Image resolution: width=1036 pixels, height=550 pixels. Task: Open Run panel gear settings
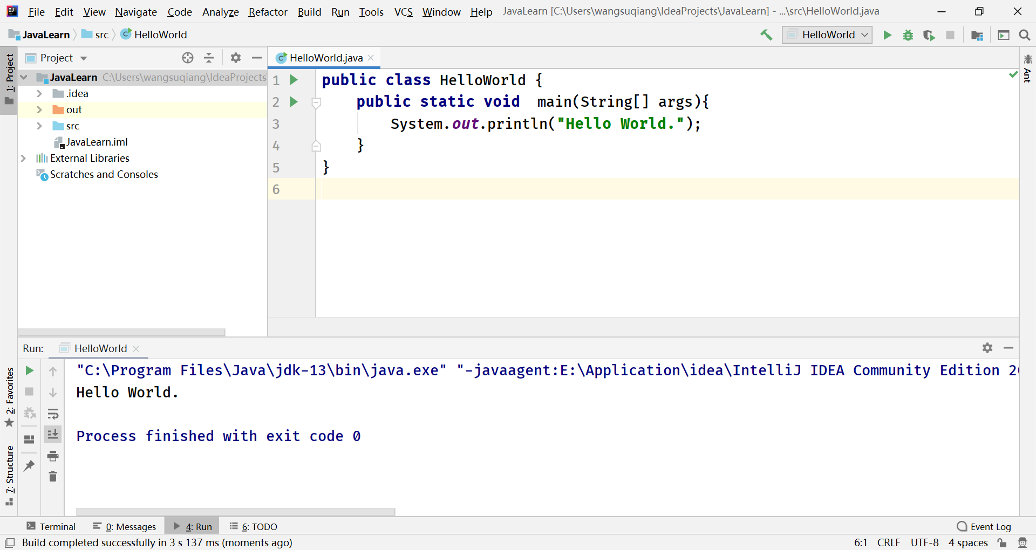(x=987, y=348)
